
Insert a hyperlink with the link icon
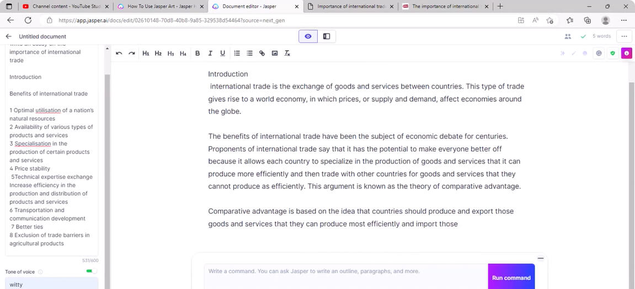tap(262, 53)
